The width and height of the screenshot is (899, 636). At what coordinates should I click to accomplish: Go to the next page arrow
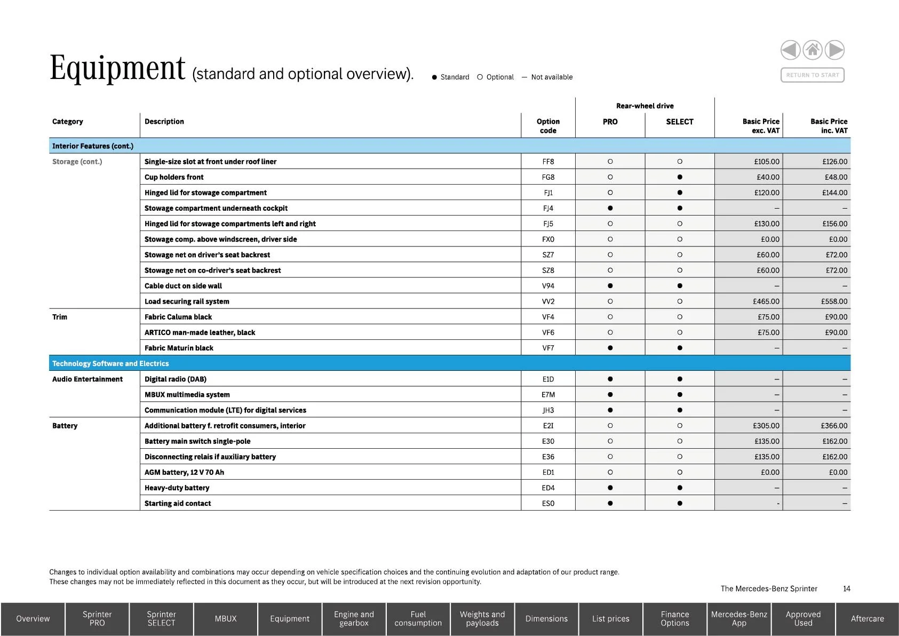point(834,50)
